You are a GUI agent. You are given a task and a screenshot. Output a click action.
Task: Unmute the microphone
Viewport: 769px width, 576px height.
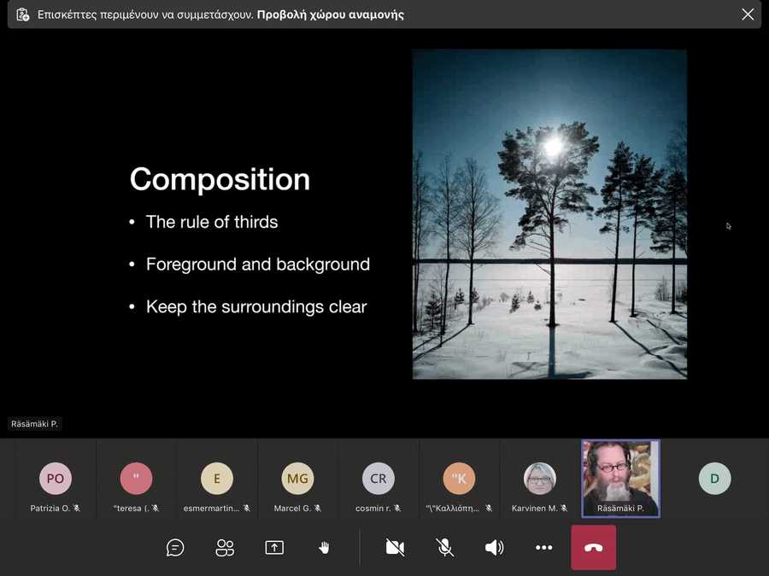click(x=444, y=548)
